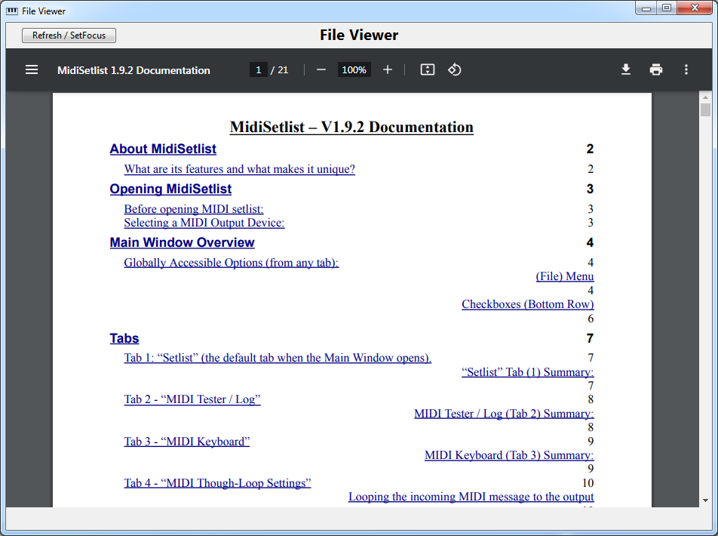Open the more options three-dot menu

pos(686,69)
